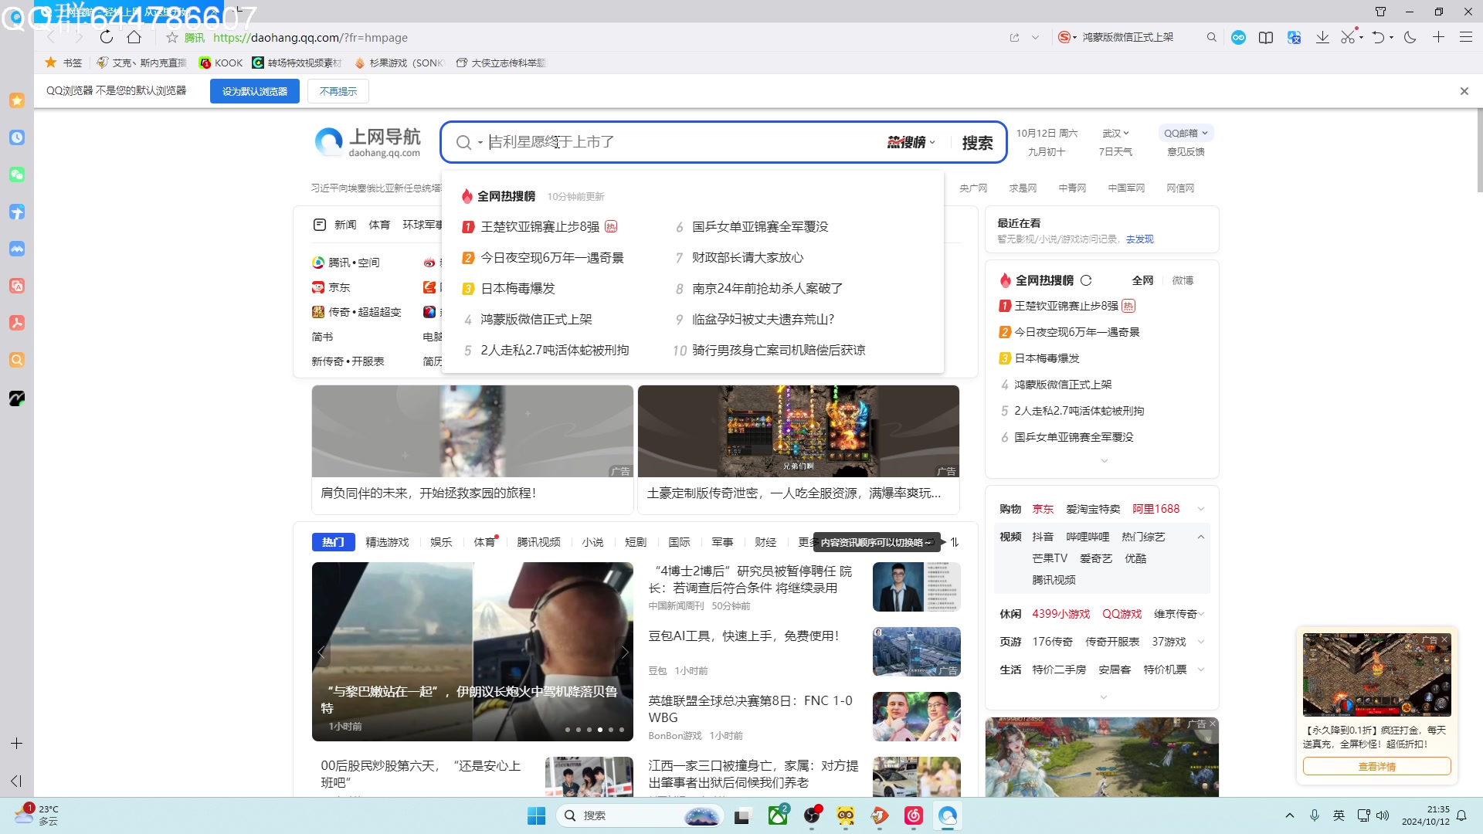Open the 腾讯•空间 site link
The image size is (1483, 834).
(x=346, y=263)
